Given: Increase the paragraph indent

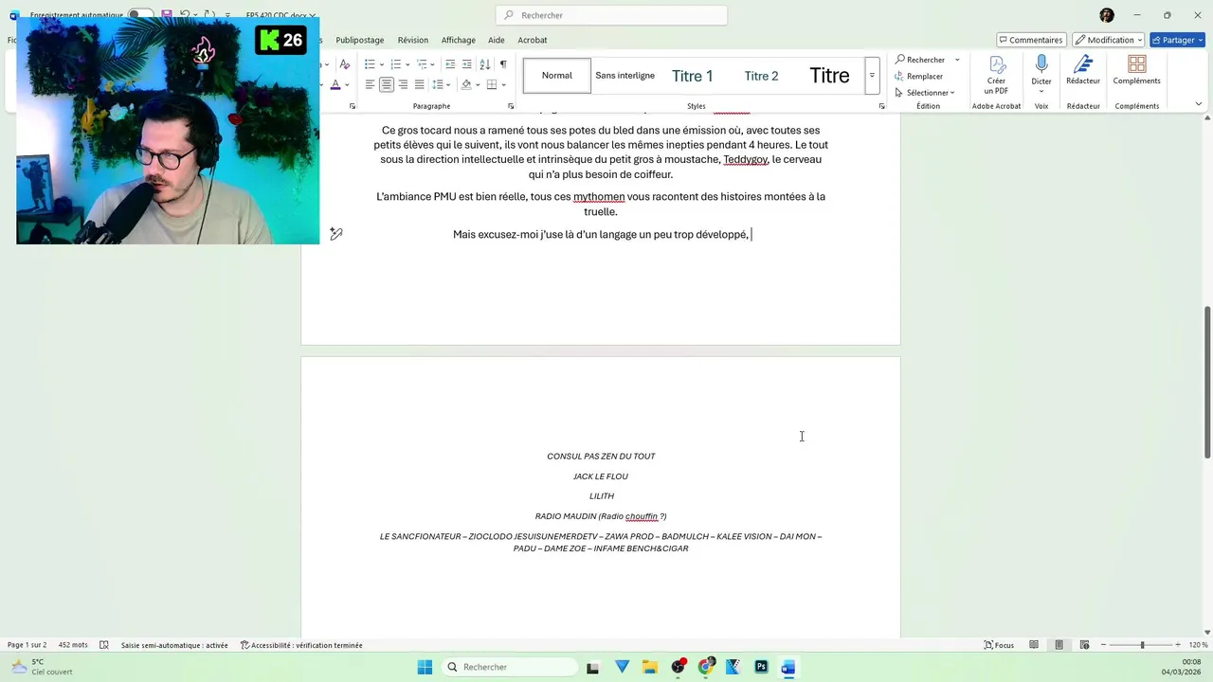Looking at the screenshot, I should 467,64.
